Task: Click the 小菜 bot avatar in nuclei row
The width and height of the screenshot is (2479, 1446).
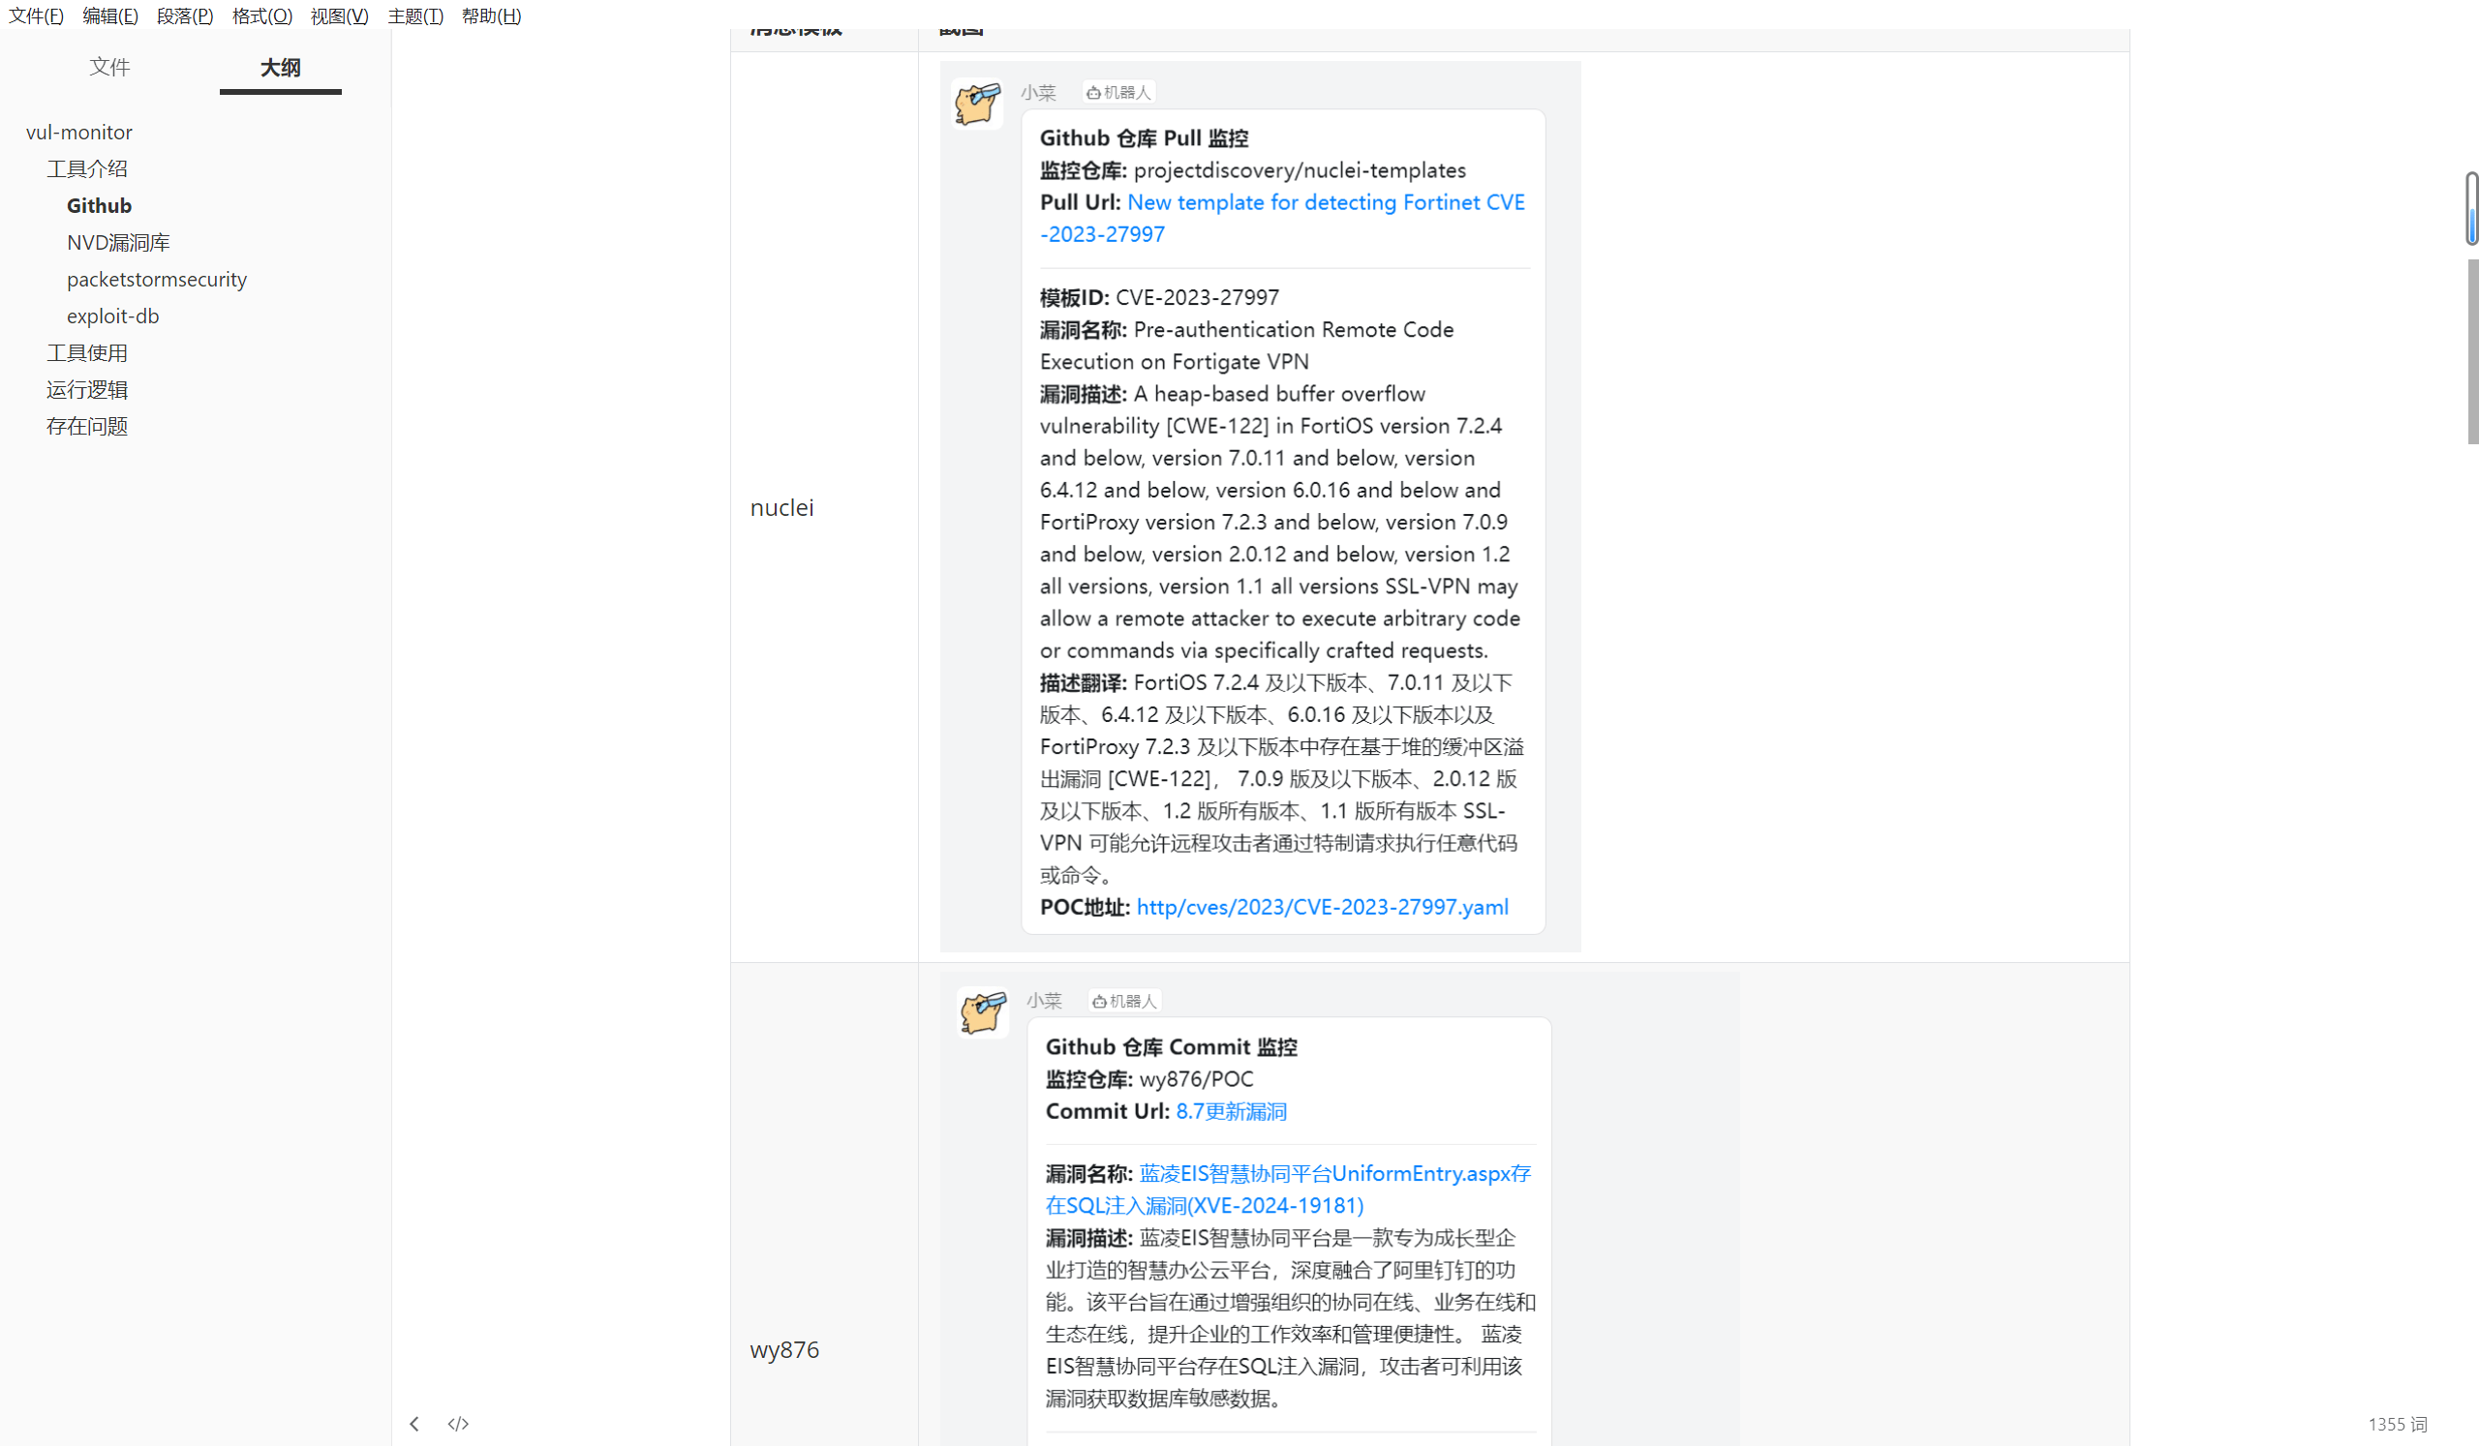Action: coord(977,105)
